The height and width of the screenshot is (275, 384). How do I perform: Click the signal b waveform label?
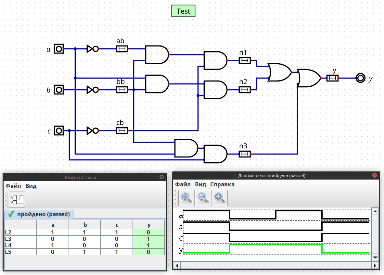(x=181, y=227)
